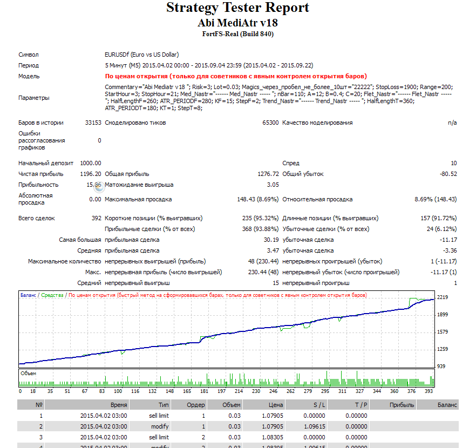Viewport: 476px width, 448px height.
Task: Click 'modify' type in row 2
Action: (160, 426)
